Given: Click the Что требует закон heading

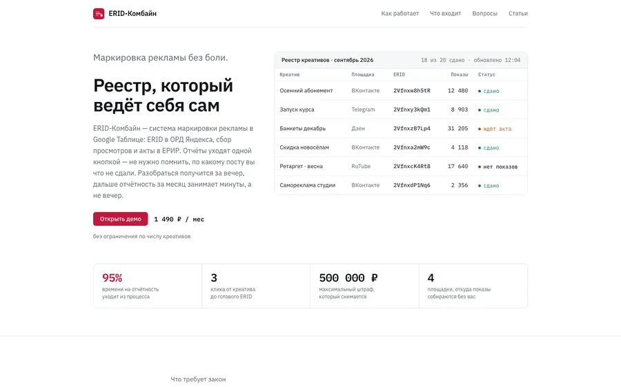Looking at the screenshot, I should point(198,379).
